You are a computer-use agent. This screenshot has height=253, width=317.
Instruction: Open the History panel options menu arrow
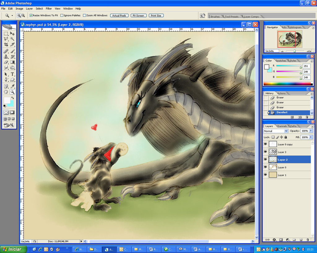click(312, 94)
